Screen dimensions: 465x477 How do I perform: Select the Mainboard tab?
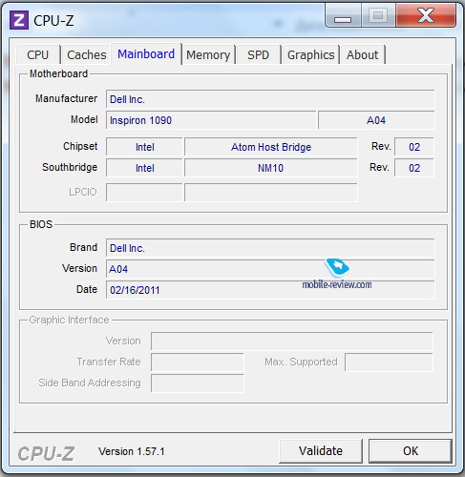click(x=146, y=53)
